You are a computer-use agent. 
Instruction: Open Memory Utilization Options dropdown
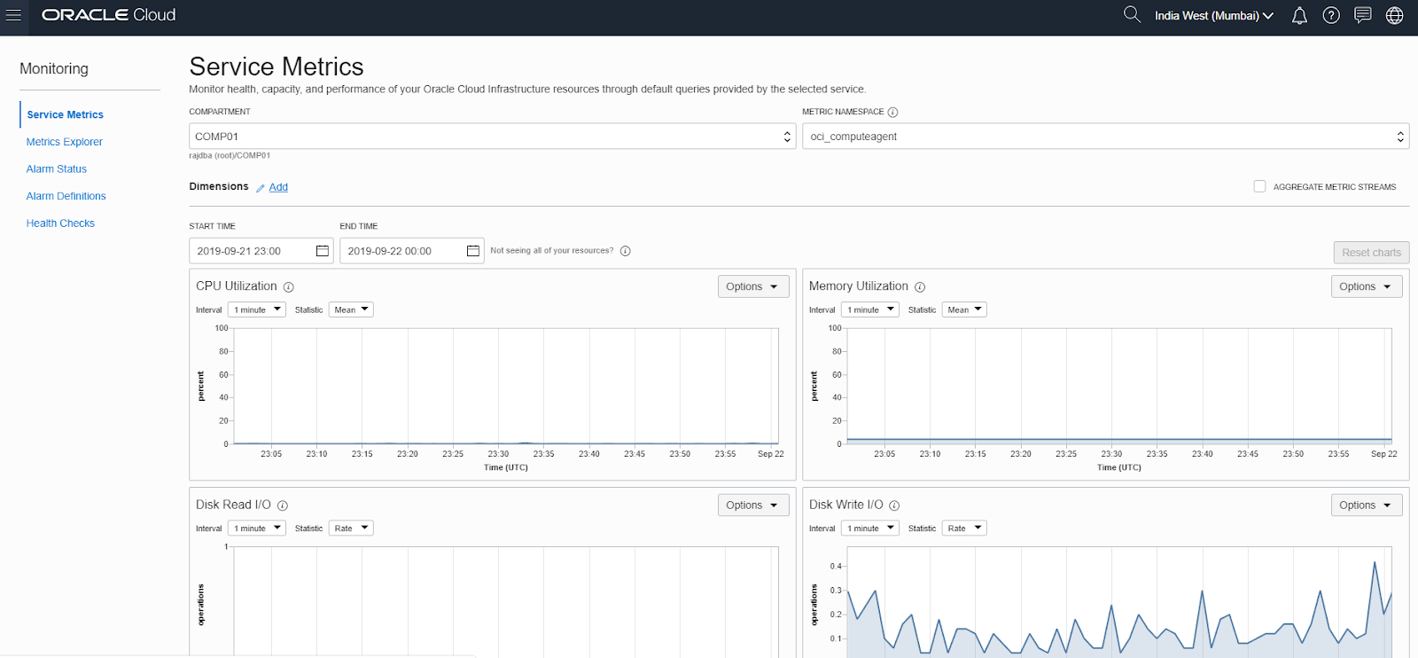click(1367, 286)
